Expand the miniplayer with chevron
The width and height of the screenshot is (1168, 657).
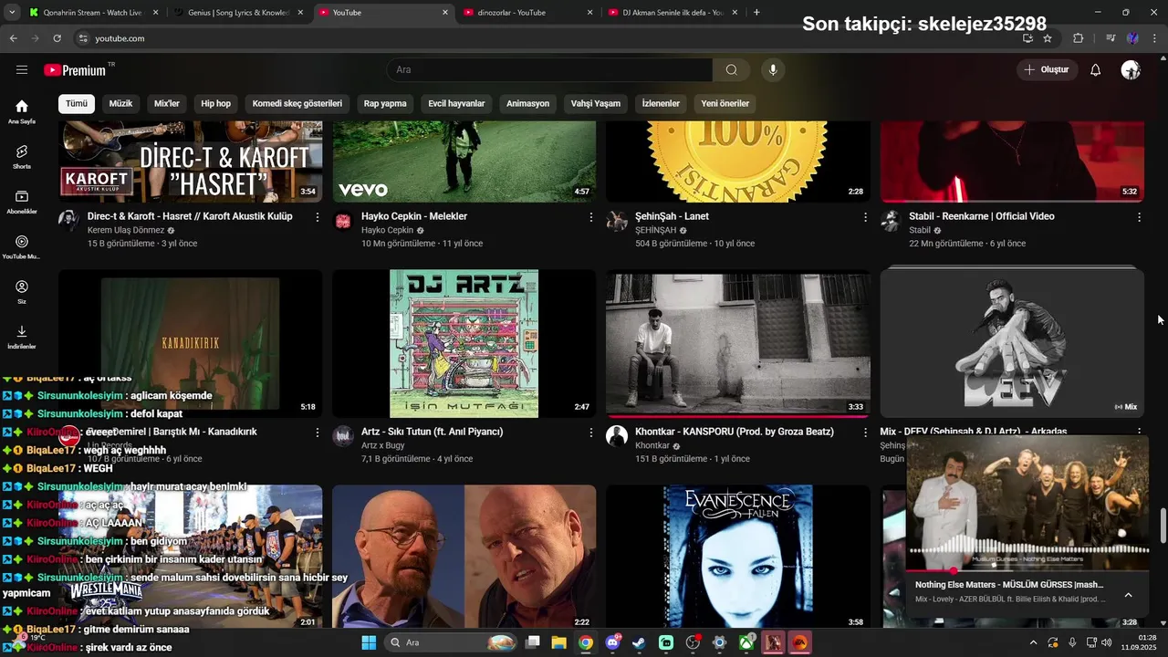tap(1128, 595)
